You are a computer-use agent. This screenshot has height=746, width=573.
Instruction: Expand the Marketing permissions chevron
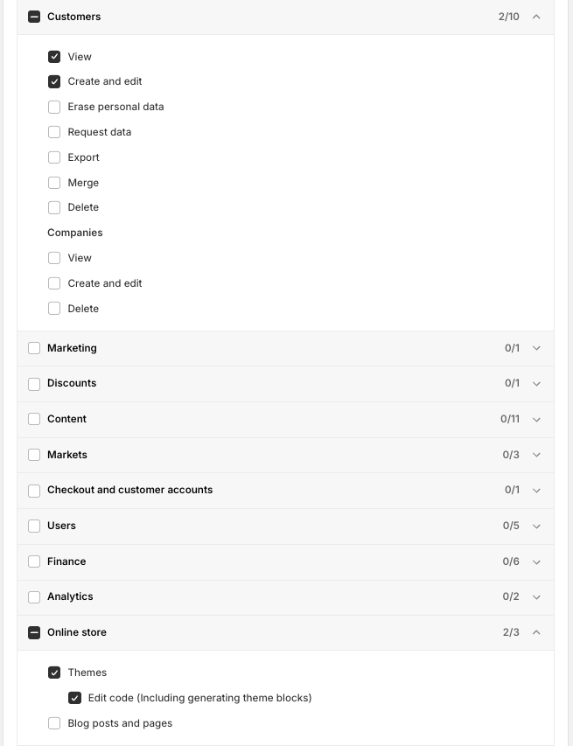[536, 348]
